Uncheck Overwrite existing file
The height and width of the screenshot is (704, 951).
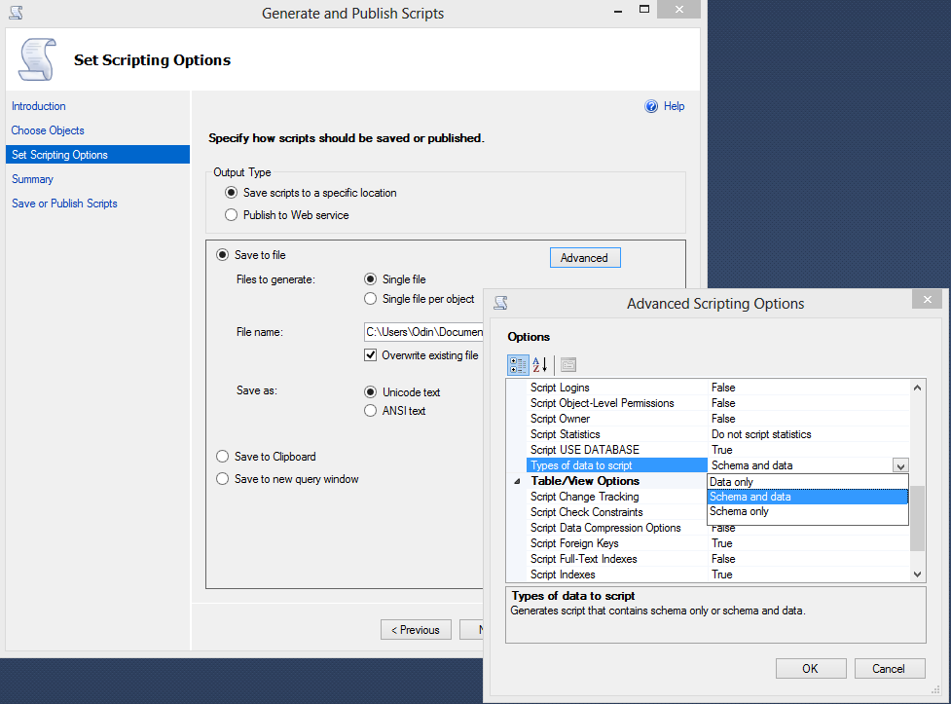tap(370, 354)
